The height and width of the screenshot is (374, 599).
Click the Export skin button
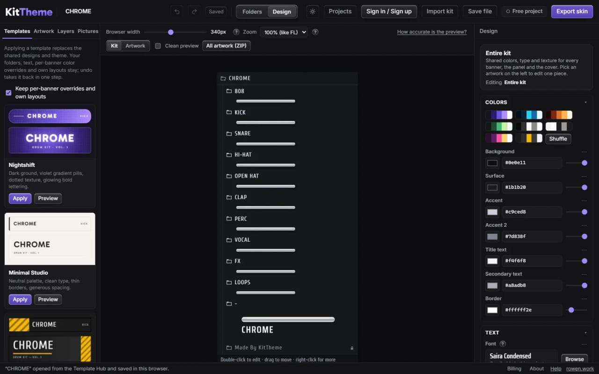point(572,12)
